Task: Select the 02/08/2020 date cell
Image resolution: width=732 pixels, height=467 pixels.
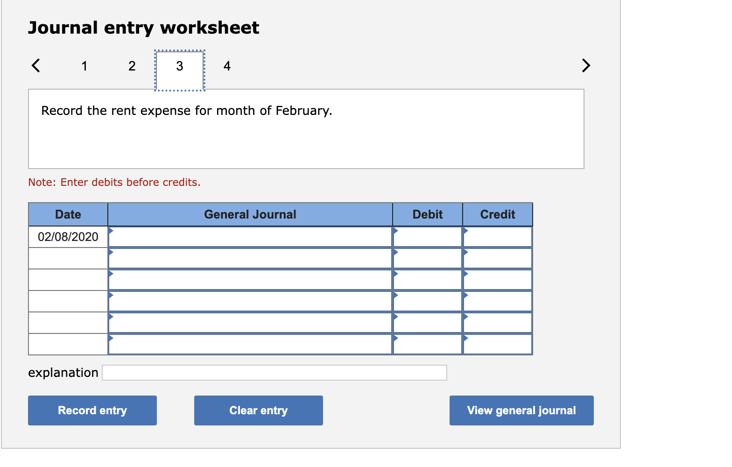Action: click(x=68, y=236)
